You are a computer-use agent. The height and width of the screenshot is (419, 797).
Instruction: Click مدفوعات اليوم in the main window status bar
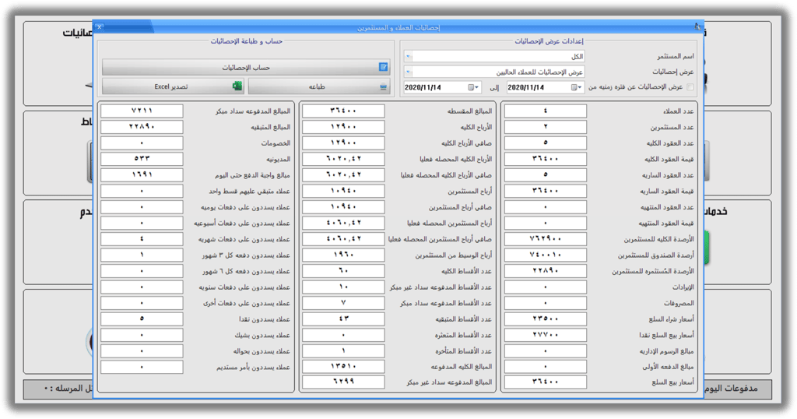pyautogui.click(x=731, y=389)
